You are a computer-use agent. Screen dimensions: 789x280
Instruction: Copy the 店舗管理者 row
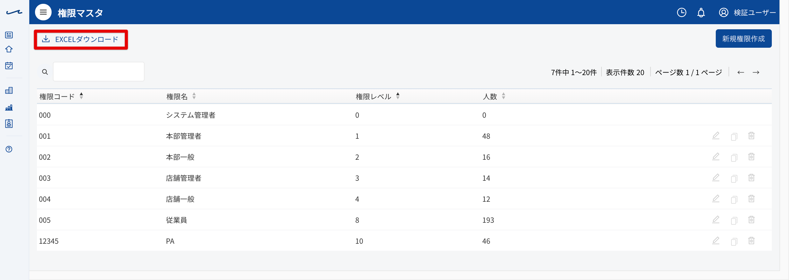(734, 178)
